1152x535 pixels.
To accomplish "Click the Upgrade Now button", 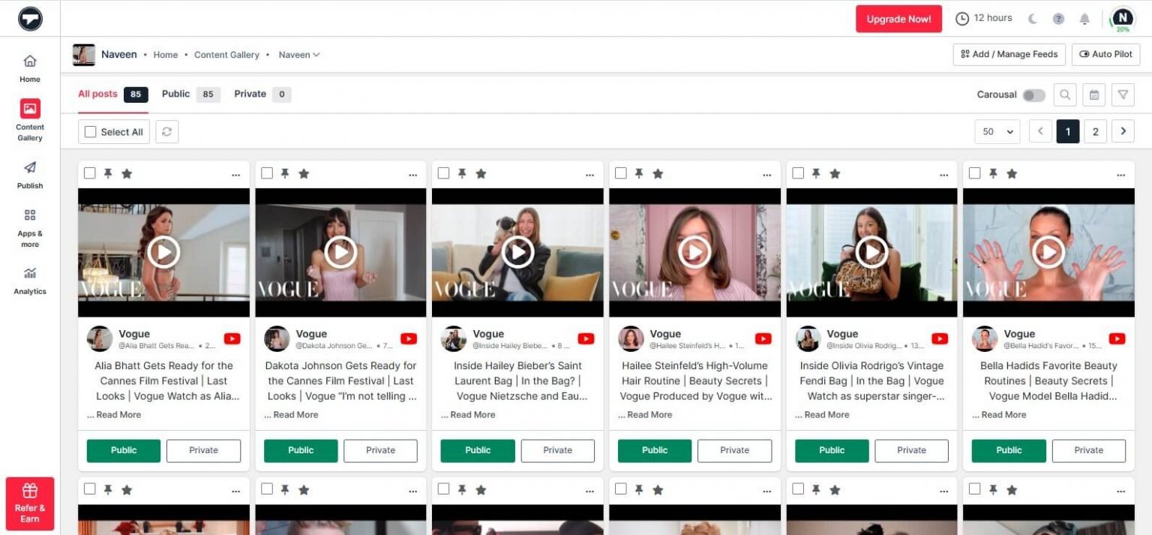I will (x=898, y=19).
